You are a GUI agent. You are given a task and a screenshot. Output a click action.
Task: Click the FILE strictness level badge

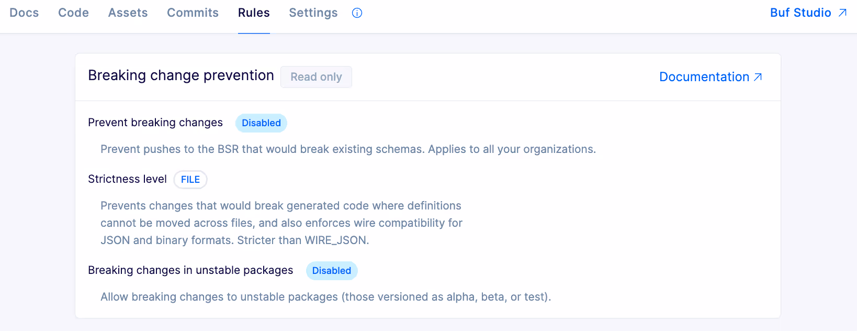(x=190, y=180)
